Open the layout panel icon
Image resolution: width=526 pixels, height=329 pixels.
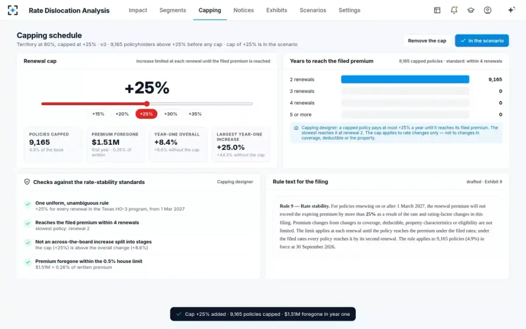[437, 10]
